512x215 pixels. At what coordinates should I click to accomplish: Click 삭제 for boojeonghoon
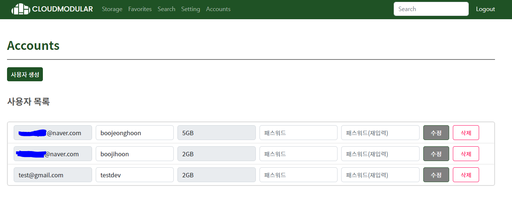click(466, 133)
